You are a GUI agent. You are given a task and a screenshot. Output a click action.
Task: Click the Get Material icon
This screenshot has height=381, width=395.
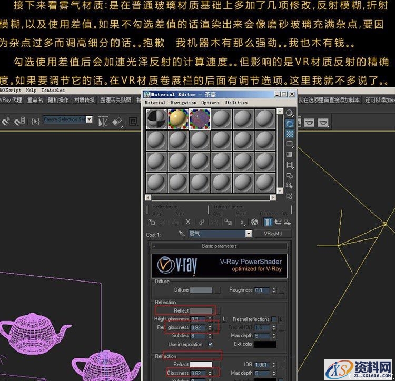[152, 222]
